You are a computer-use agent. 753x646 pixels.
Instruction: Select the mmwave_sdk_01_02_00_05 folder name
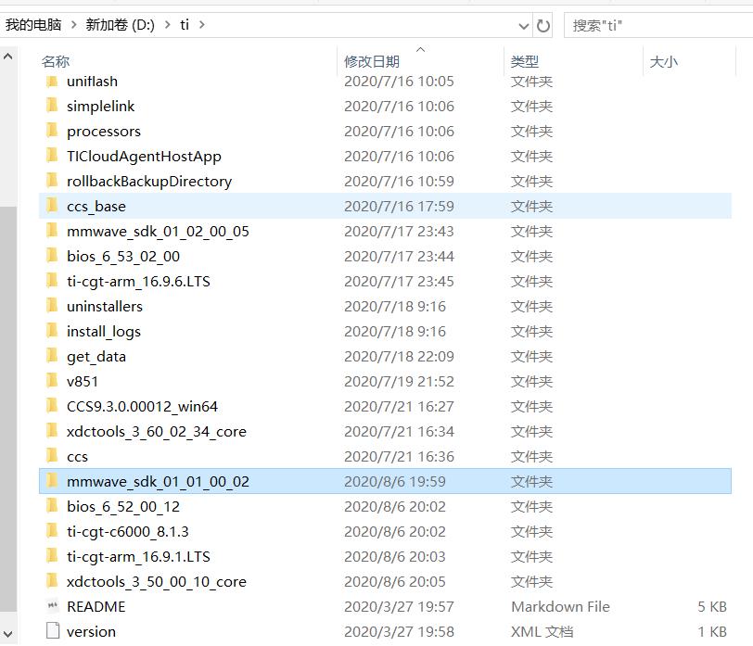click(x=158, y=232)
